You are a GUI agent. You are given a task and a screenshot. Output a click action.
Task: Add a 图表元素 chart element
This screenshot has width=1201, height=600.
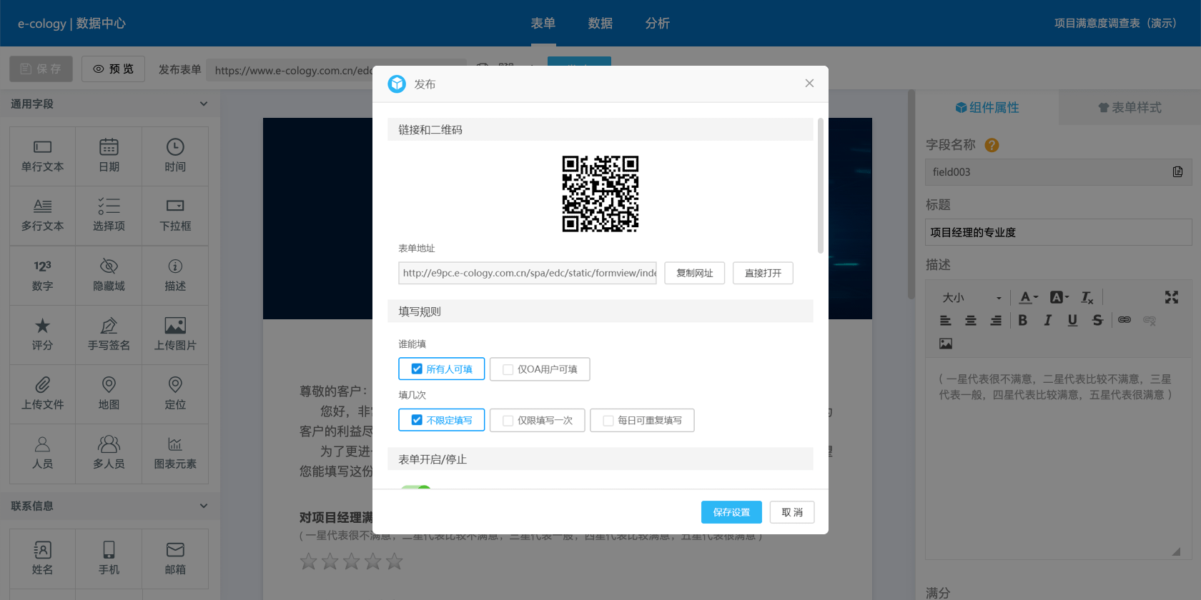[175, 454]
